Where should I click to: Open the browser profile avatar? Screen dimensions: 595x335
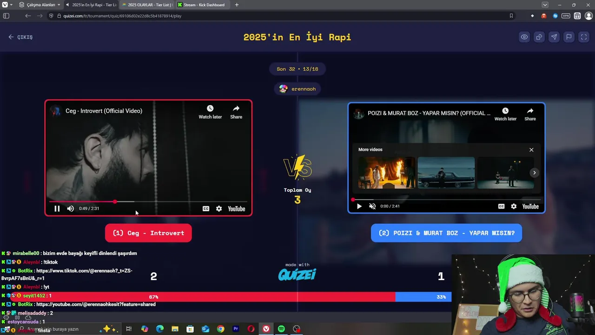pyautogui.click(x=588, y=16)
